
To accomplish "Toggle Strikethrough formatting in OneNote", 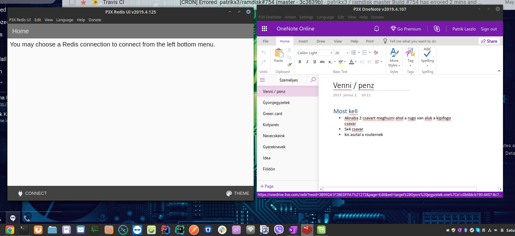I will point(322,62).
